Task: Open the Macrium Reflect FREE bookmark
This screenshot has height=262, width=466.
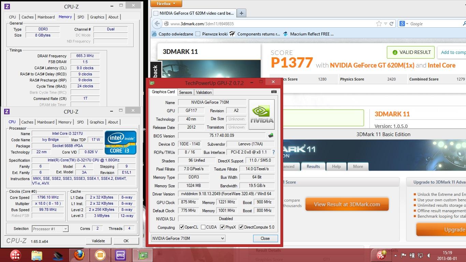Action: click(308, 34)
